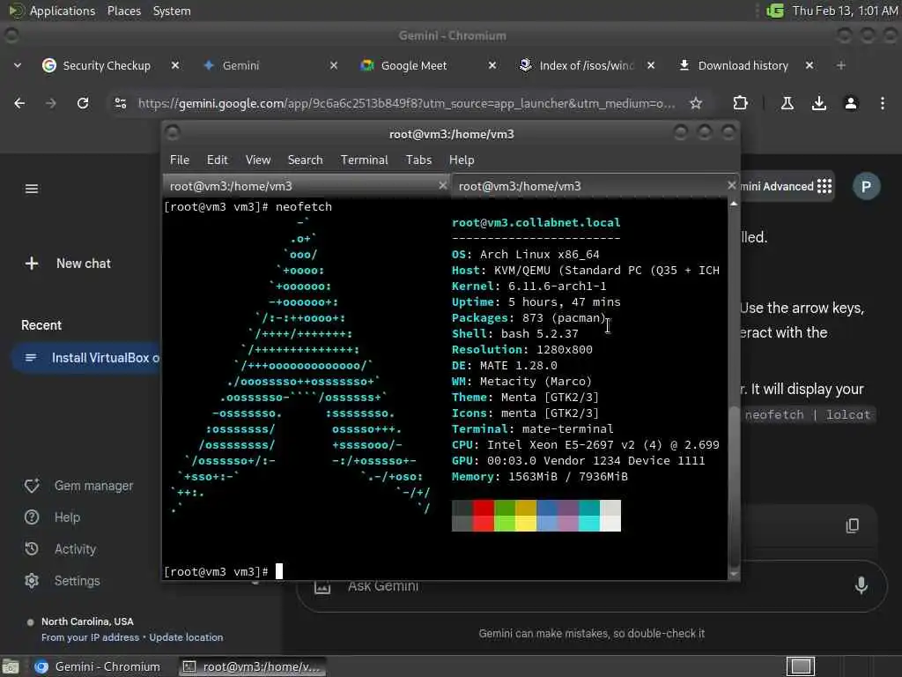
Task: Open the System panel menu
Action: point(172,11)
